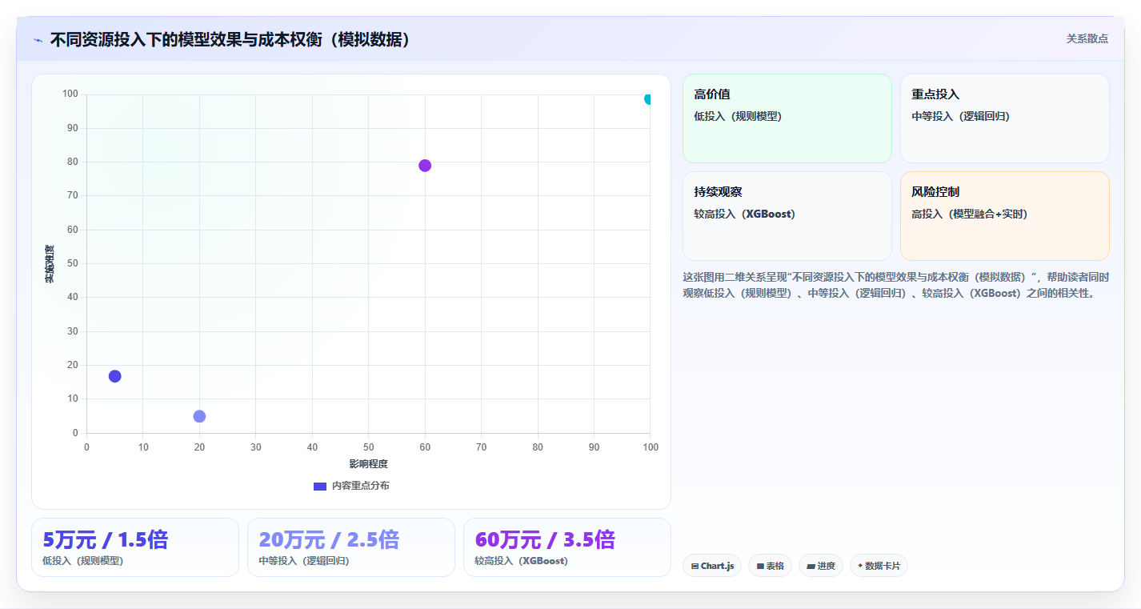Select the teal data point at 100
This screenshot has width=1141, height=609.
(x=649, y=99)
